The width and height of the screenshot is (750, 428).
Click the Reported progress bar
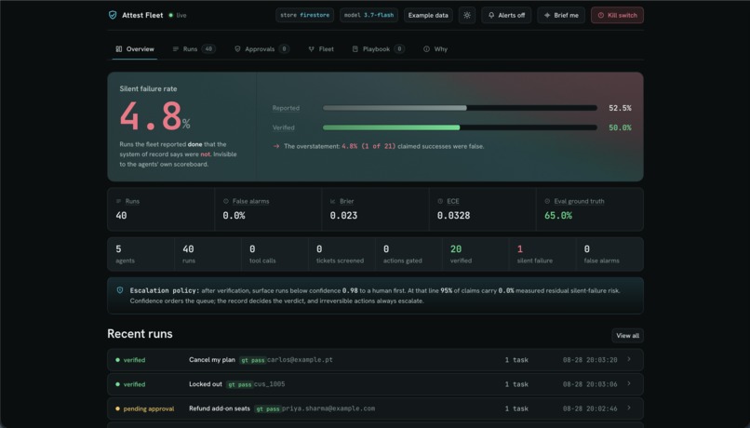[x=460, y=108]
